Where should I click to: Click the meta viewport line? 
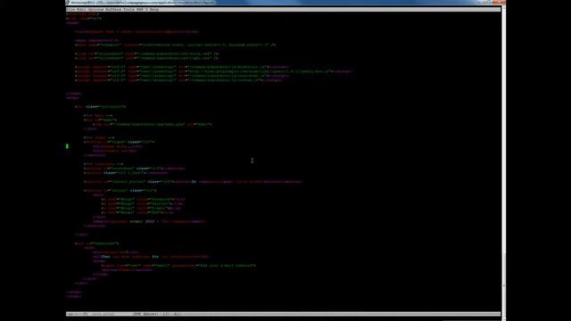click(176, 45)
